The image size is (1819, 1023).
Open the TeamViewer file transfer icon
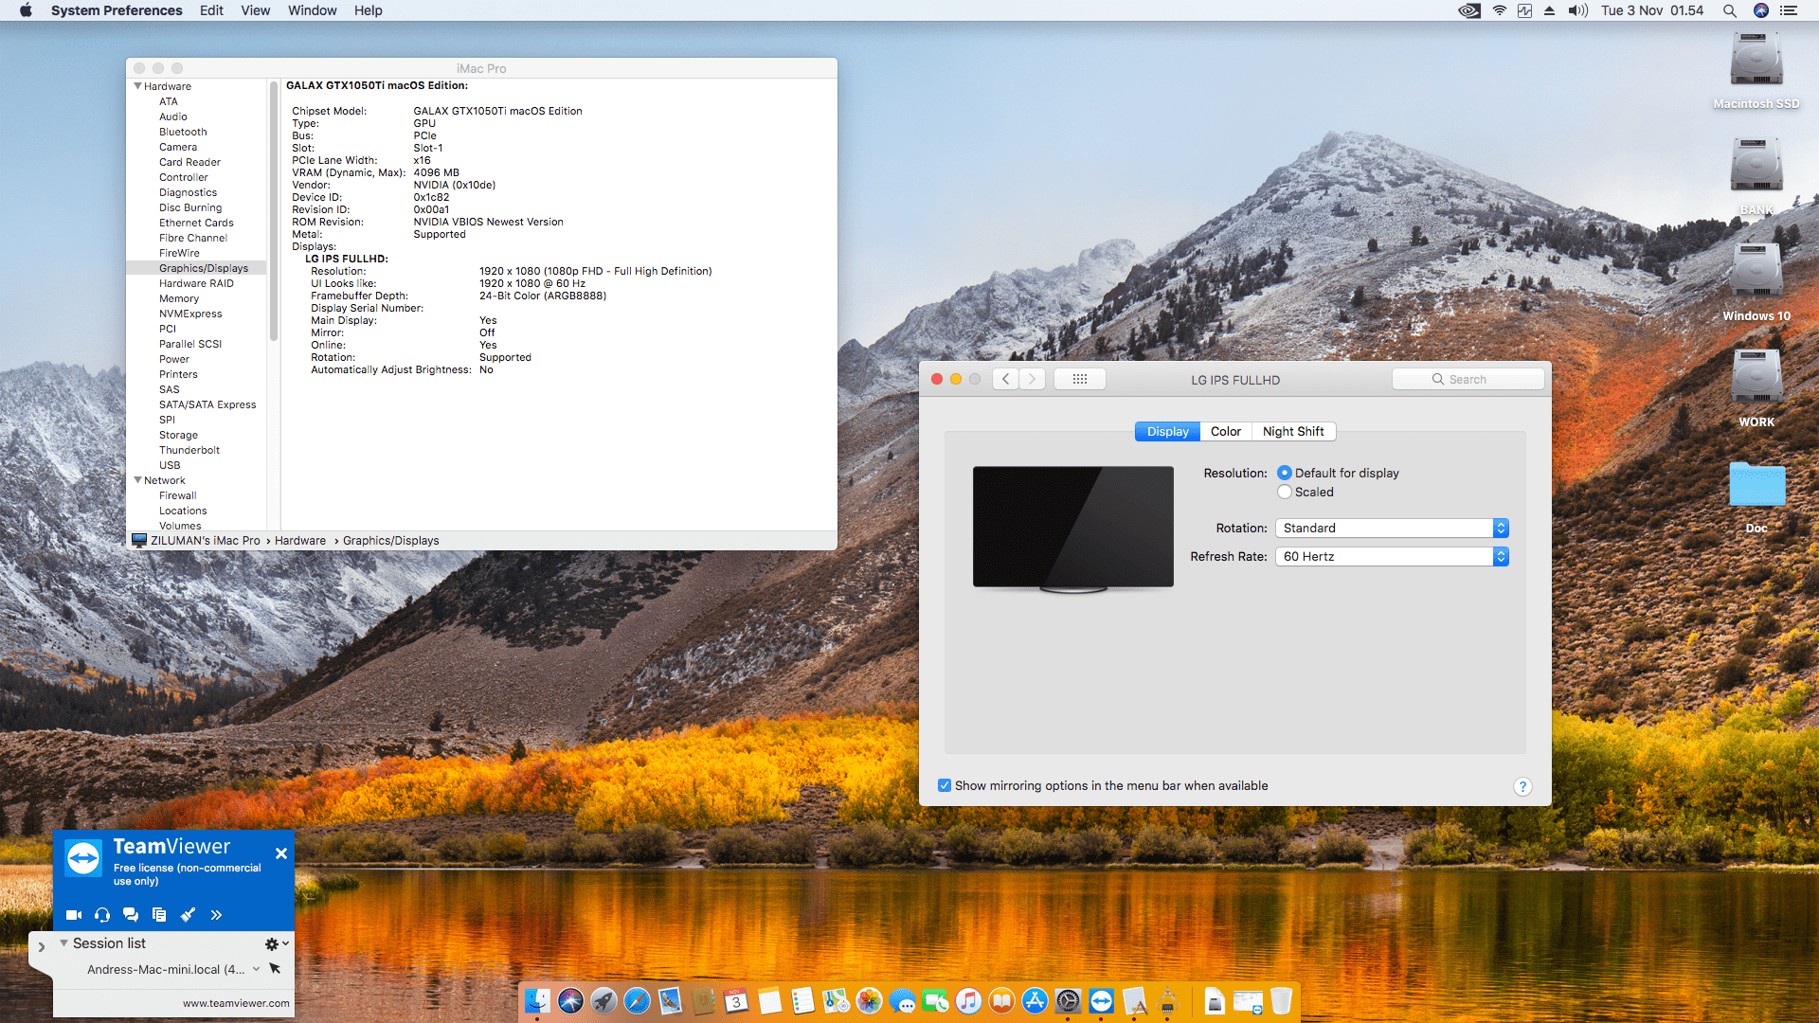159,915
